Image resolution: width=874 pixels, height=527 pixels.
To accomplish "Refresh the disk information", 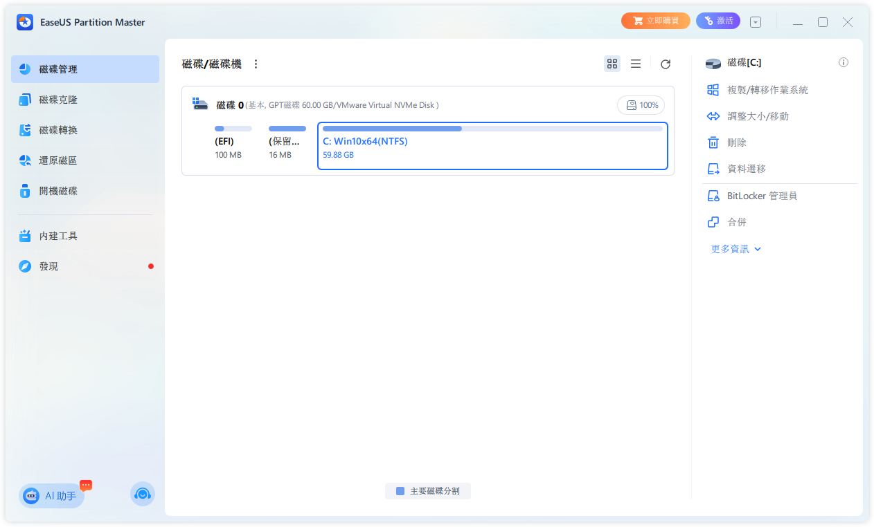I will click(x=665, y=64).
